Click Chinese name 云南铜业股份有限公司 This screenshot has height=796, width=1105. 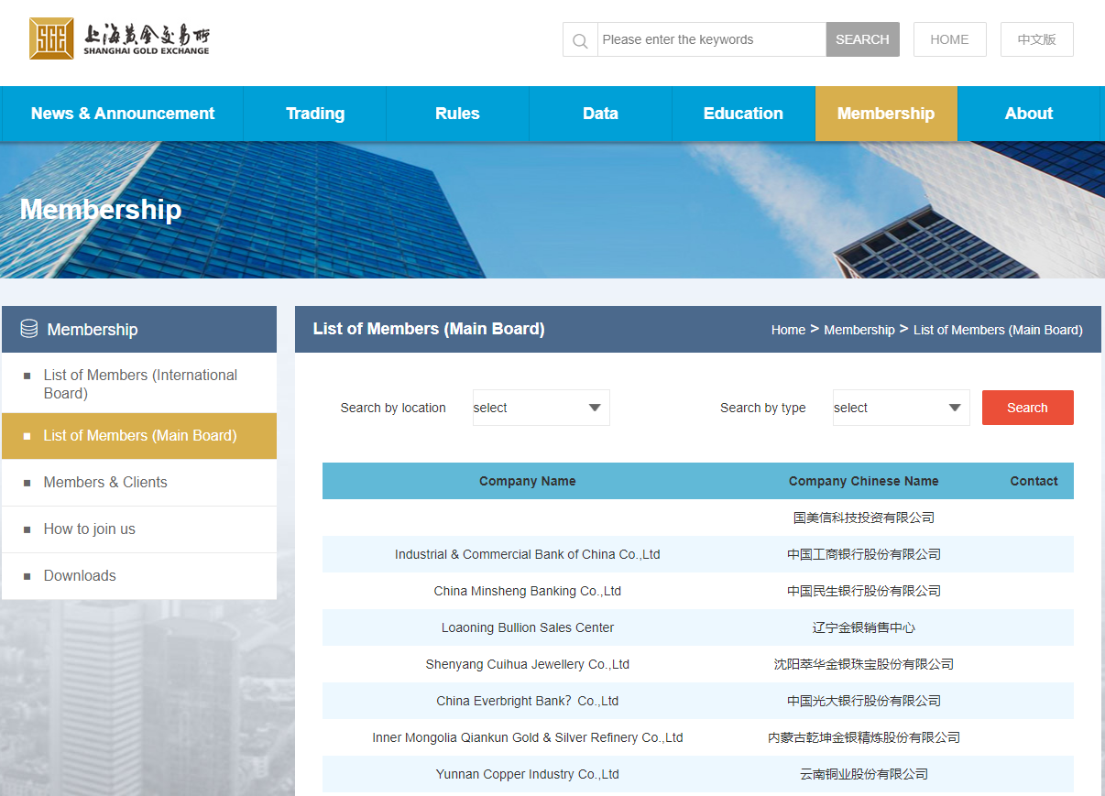point(864,774)
